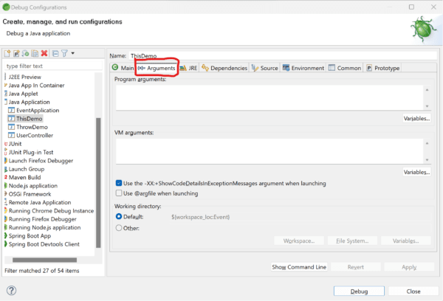The image size is (443, 301).
Task: Select ThrowDemo under Java Application
Action: tap(31, 126)
